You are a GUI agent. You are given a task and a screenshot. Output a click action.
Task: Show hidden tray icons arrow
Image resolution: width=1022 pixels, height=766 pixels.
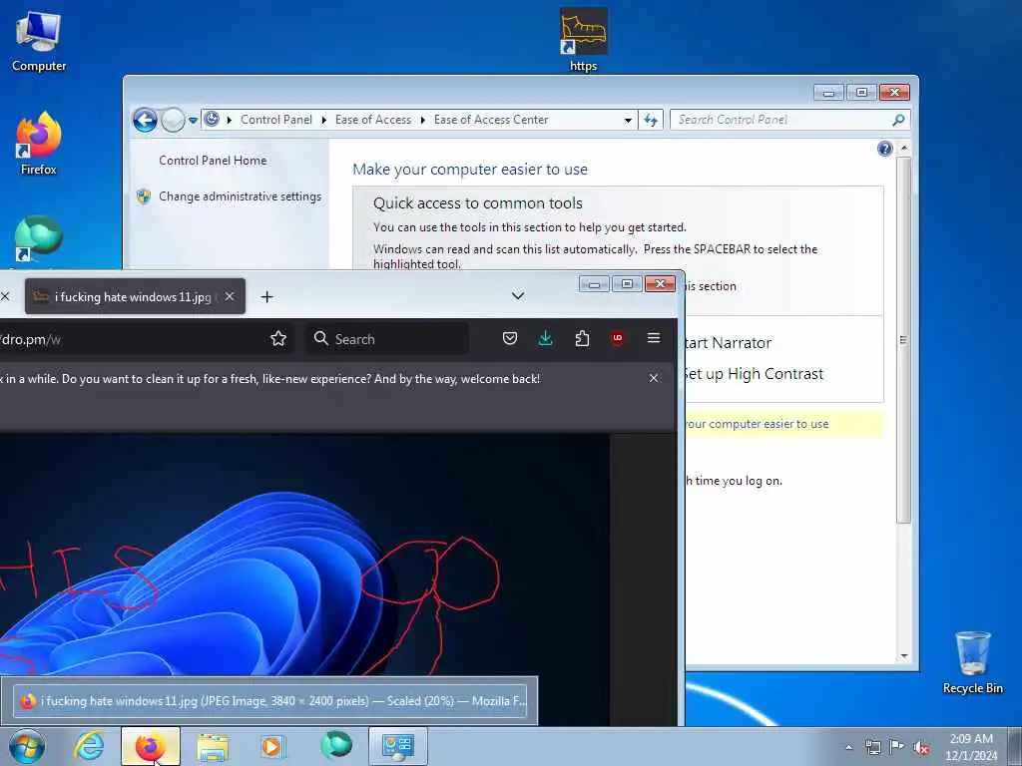tap(848, 748)
